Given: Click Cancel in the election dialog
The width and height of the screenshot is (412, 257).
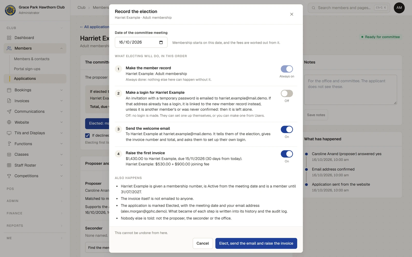Looking at the screenshot, I should pyautogui.click(x=203, y=243).
